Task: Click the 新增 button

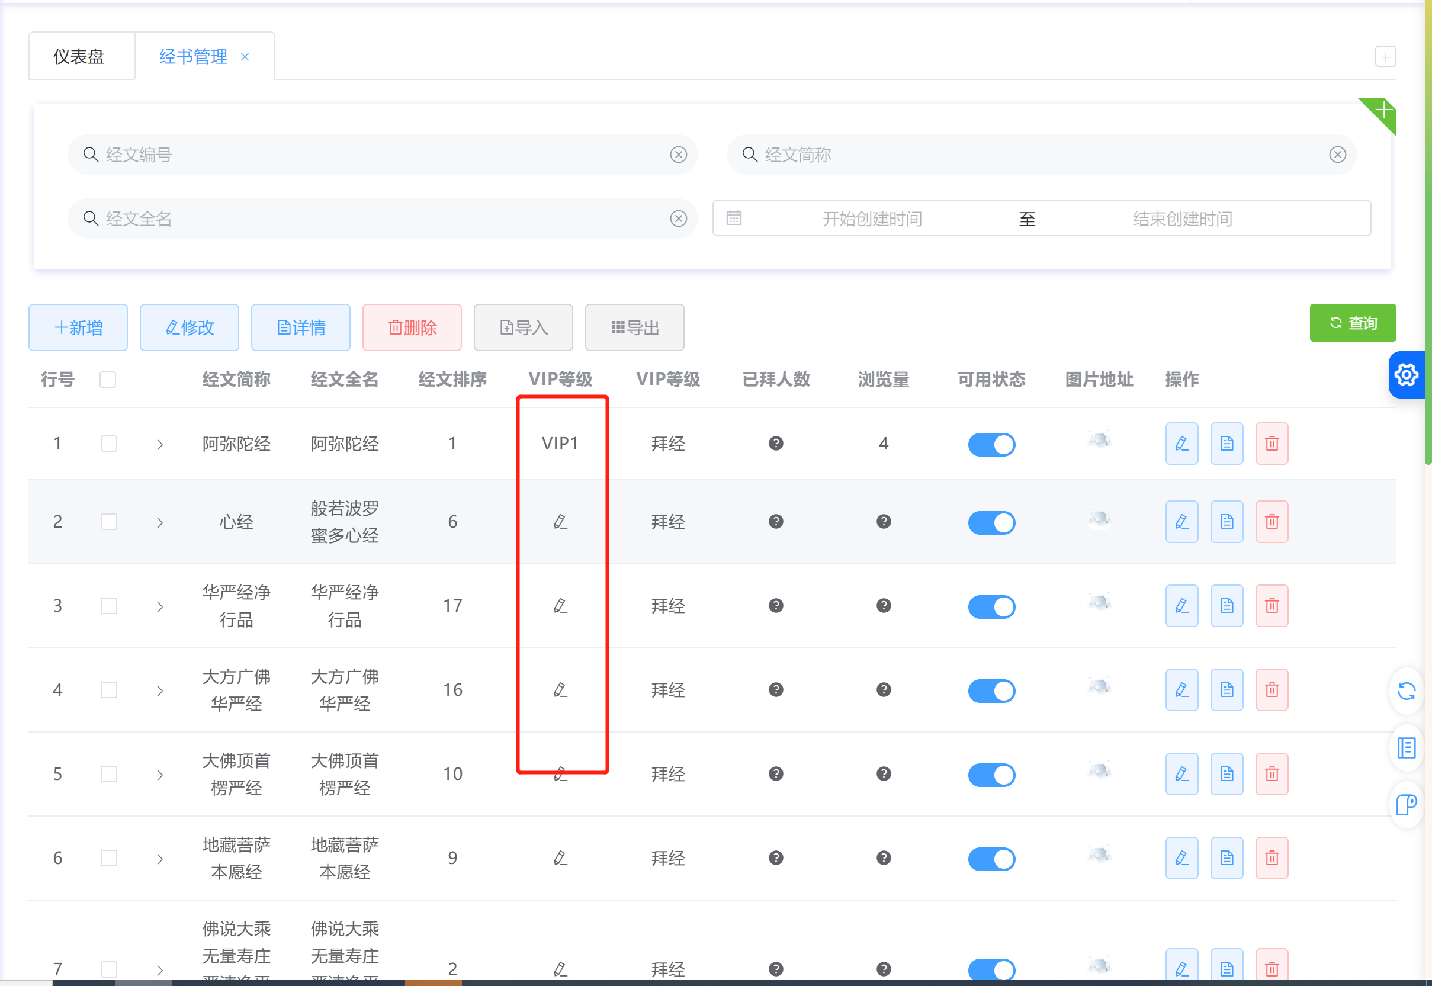Action: [78, 327]
